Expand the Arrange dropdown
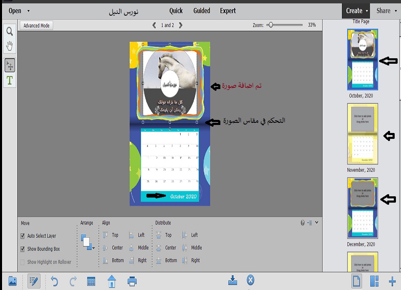 coord(93,248)
